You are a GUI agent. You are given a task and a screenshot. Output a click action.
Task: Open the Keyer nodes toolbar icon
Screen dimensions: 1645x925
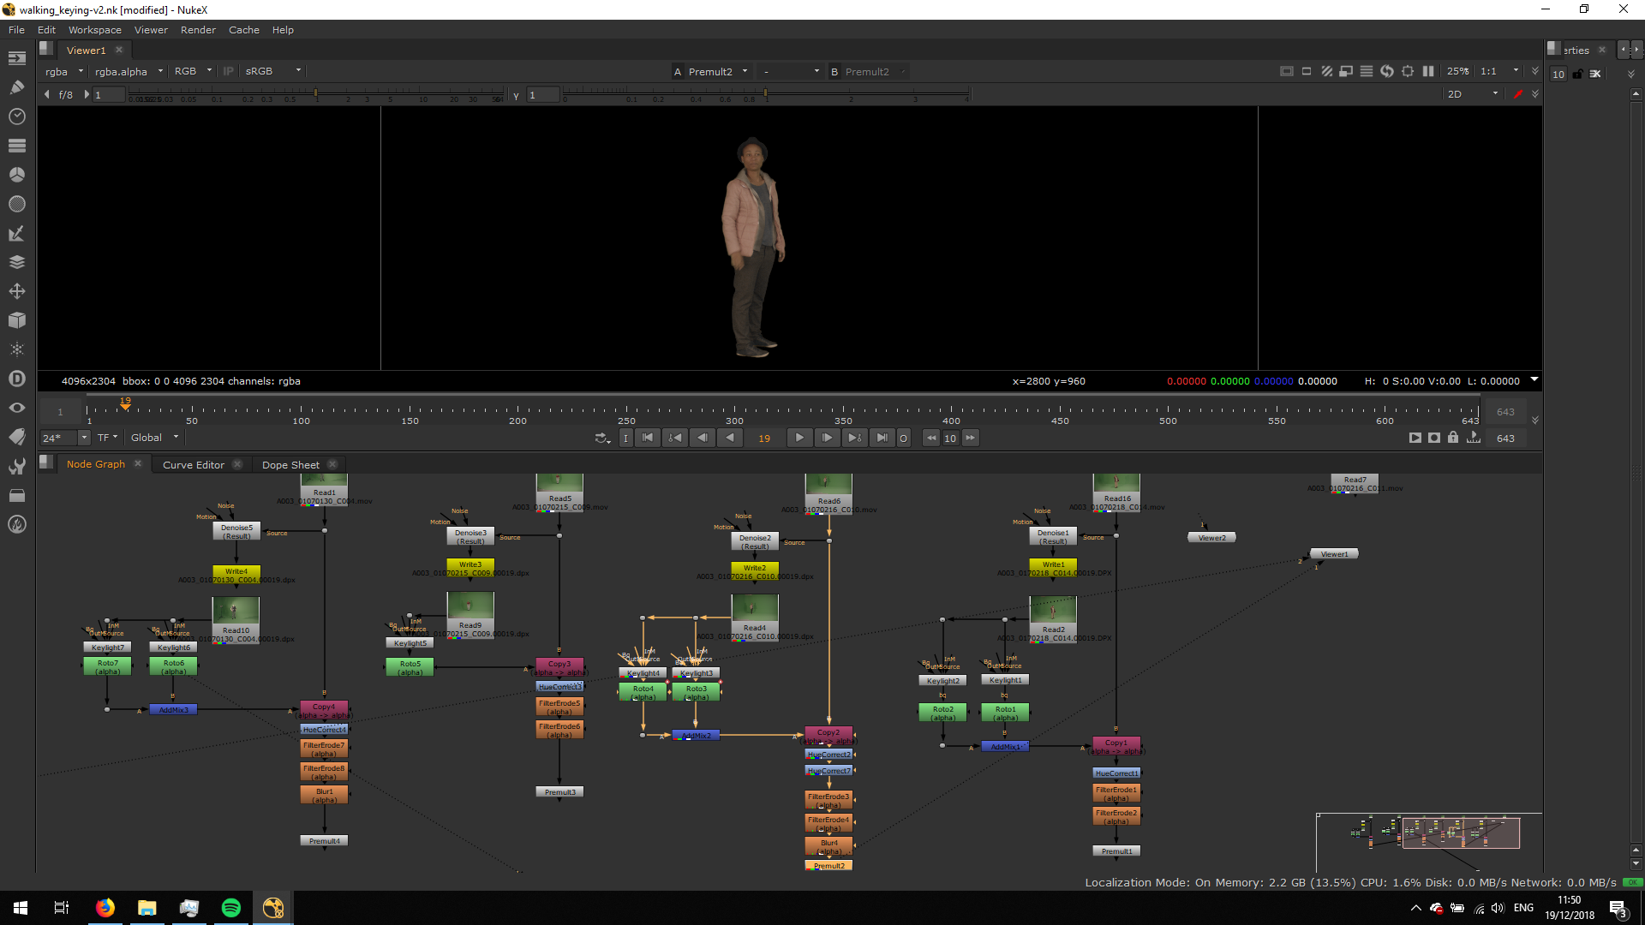pyautogui.click(x=17, y=233)
